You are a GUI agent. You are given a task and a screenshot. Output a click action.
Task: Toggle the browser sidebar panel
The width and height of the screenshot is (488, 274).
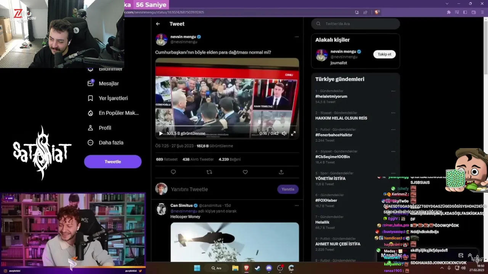pos(465,12)
